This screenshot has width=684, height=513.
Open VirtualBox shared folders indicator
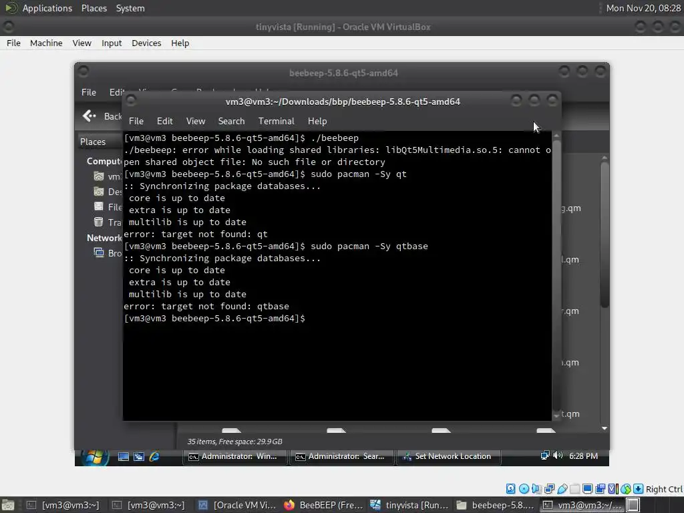[575, 489]
